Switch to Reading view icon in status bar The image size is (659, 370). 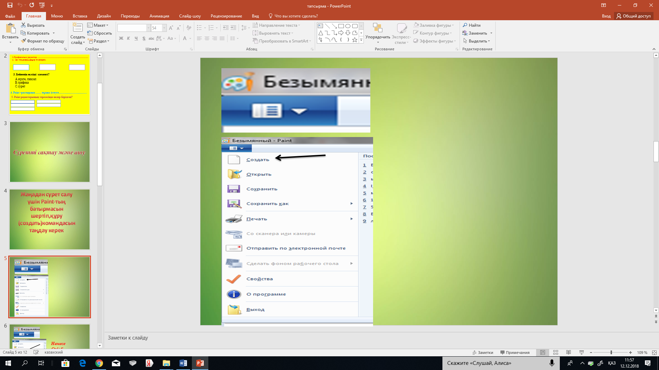(568, 353)
